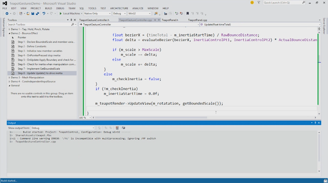Close the TeapotGestureController.cpp tab
The width and height of the screenshot is (328, 183).
click(159, 20)
